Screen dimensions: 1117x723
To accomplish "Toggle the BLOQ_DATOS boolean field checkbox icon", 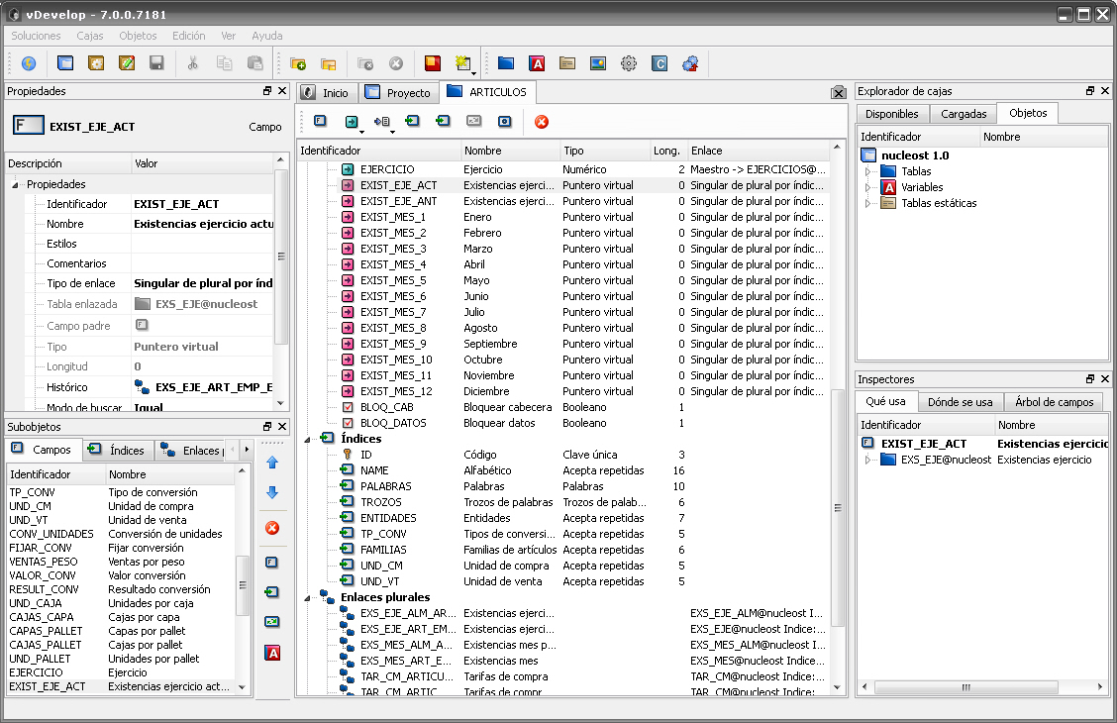I will coord(348,423).
